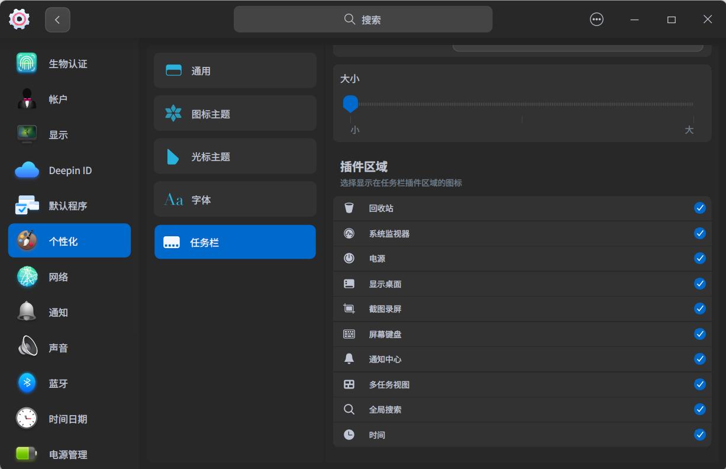
Task: Click the plugin area description text
Action: (x=401, y=183)
